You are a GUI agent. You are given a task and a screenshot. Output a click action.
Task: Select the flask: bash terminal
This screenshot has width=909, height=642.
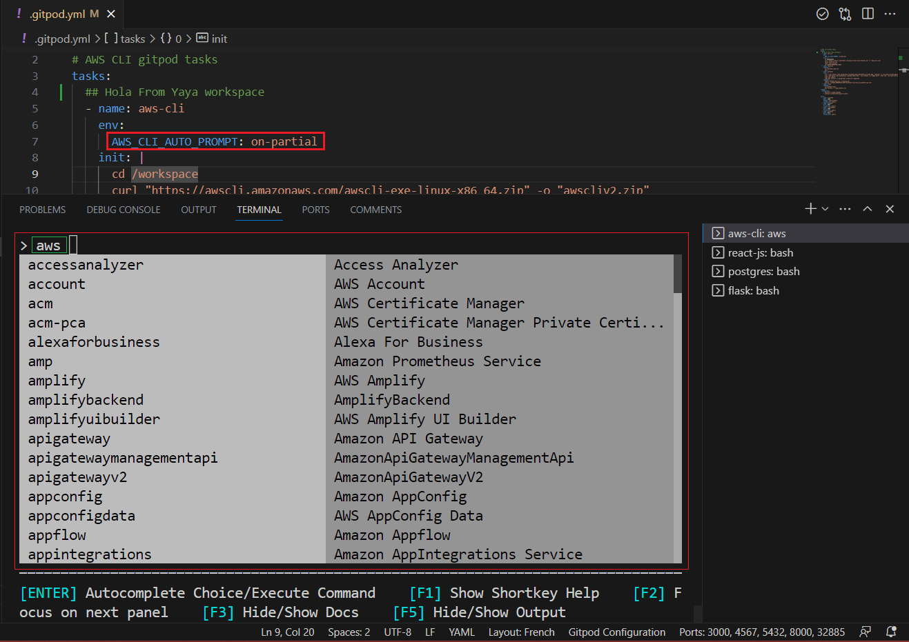coord(805,290)
